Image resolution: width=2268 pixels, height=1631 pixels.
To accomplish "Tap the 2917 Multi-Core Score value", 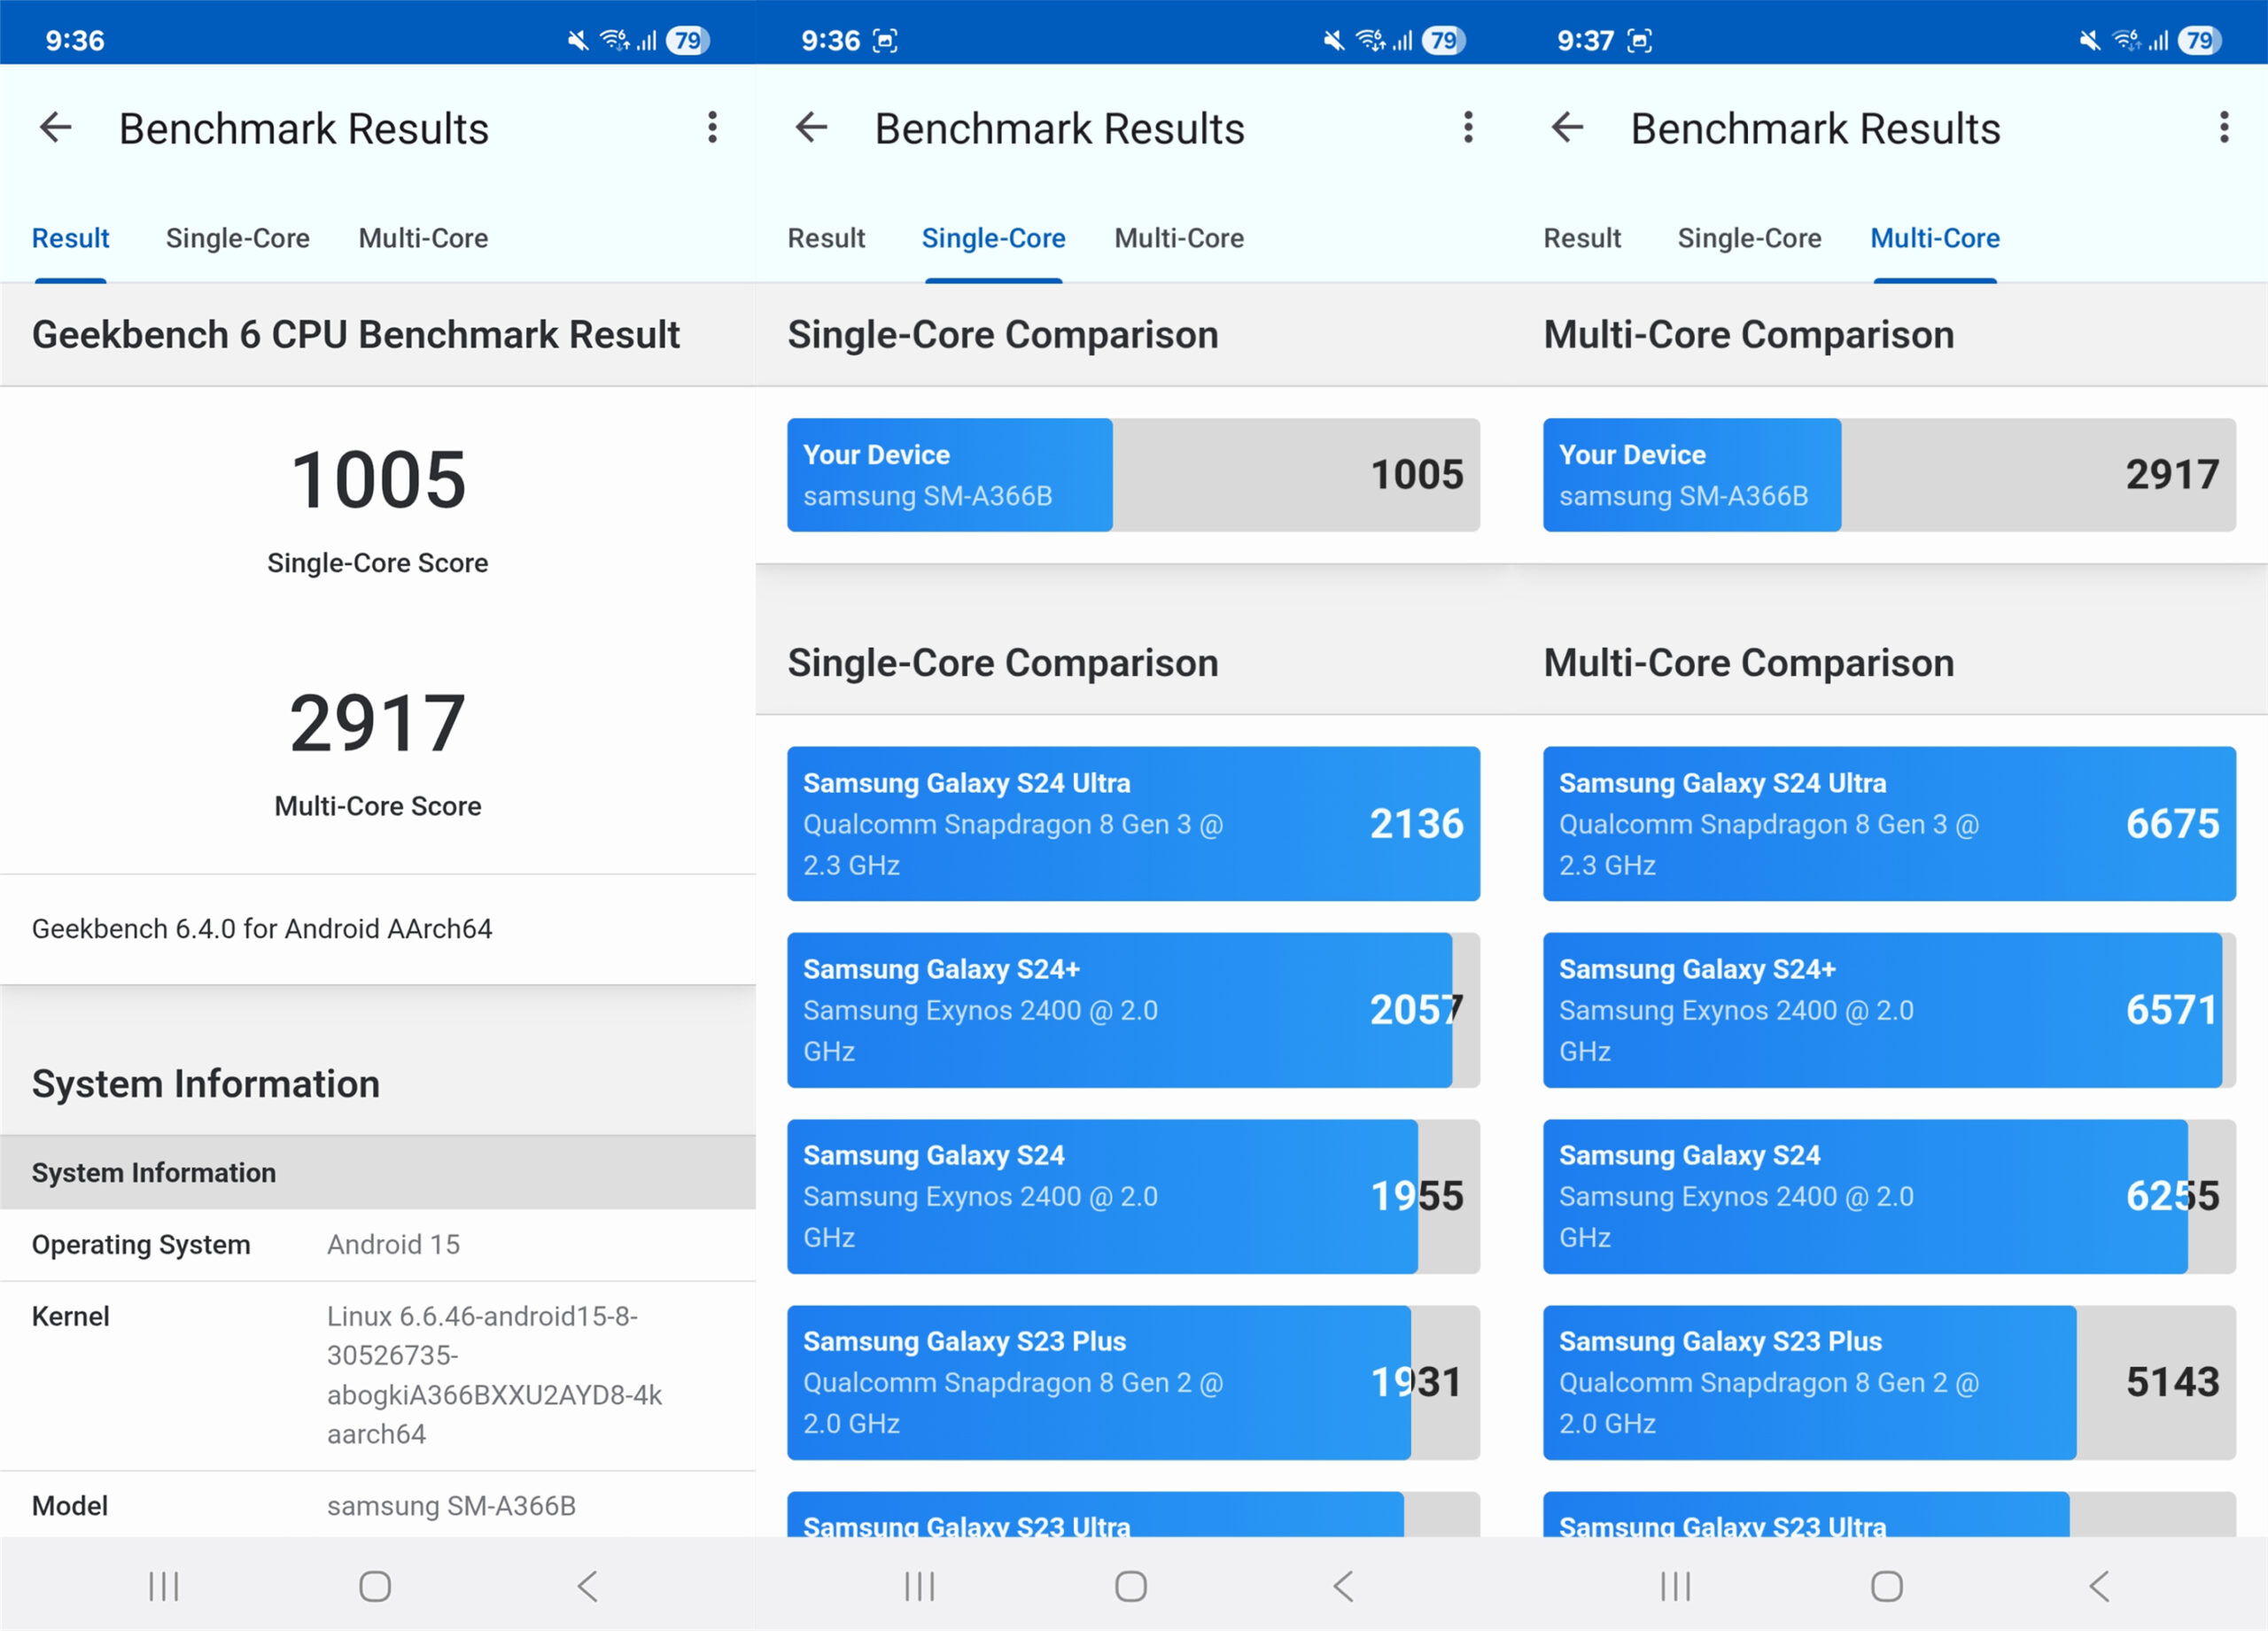I will [378, 722].
